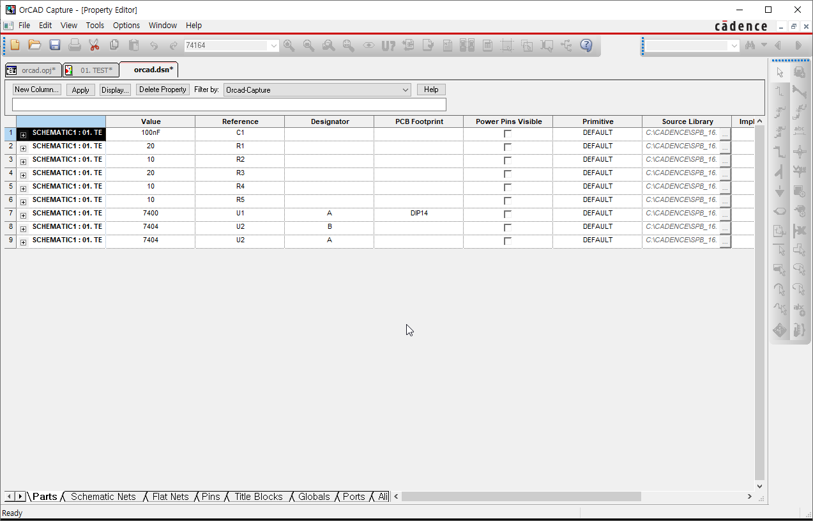
Task: Click the 100nF Value cell
Action: (x=151, y=133)
